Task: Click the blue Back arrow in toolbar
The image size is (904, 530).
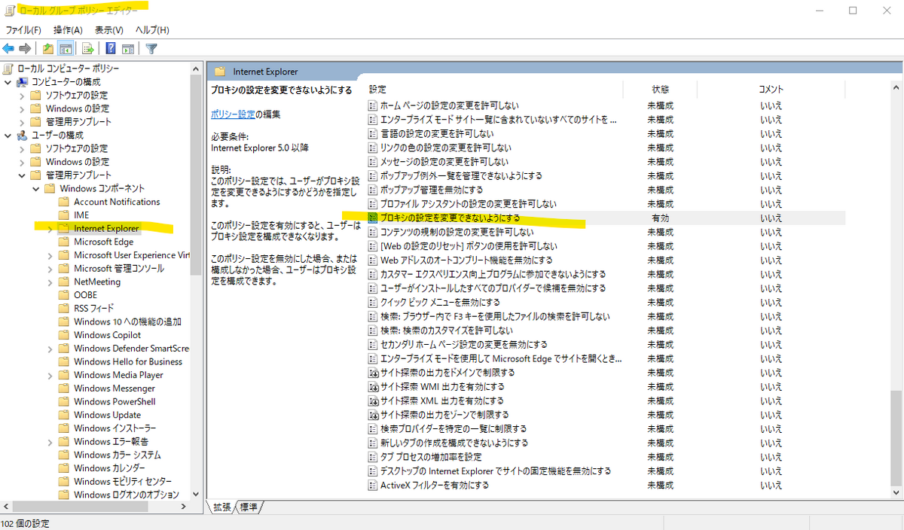Action: pos(8,49)
